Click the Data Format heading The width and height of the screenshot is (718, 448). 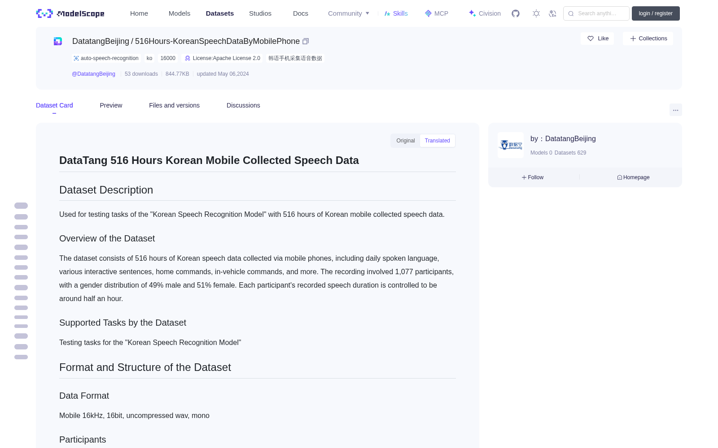click(84, 396)
